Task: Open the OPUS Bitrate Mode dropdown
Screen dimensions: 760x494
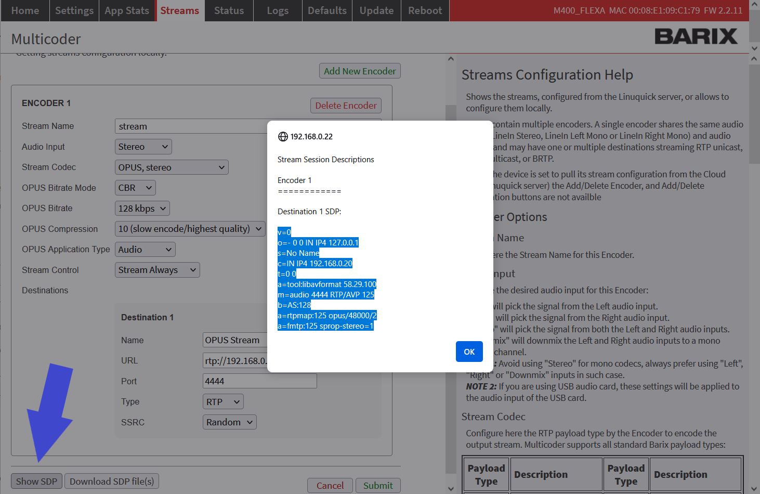Action: (x=135, y=188)
